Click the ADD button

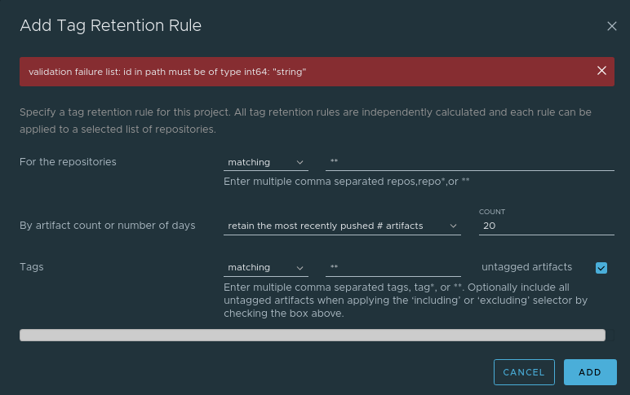click(x=590, y=372)
